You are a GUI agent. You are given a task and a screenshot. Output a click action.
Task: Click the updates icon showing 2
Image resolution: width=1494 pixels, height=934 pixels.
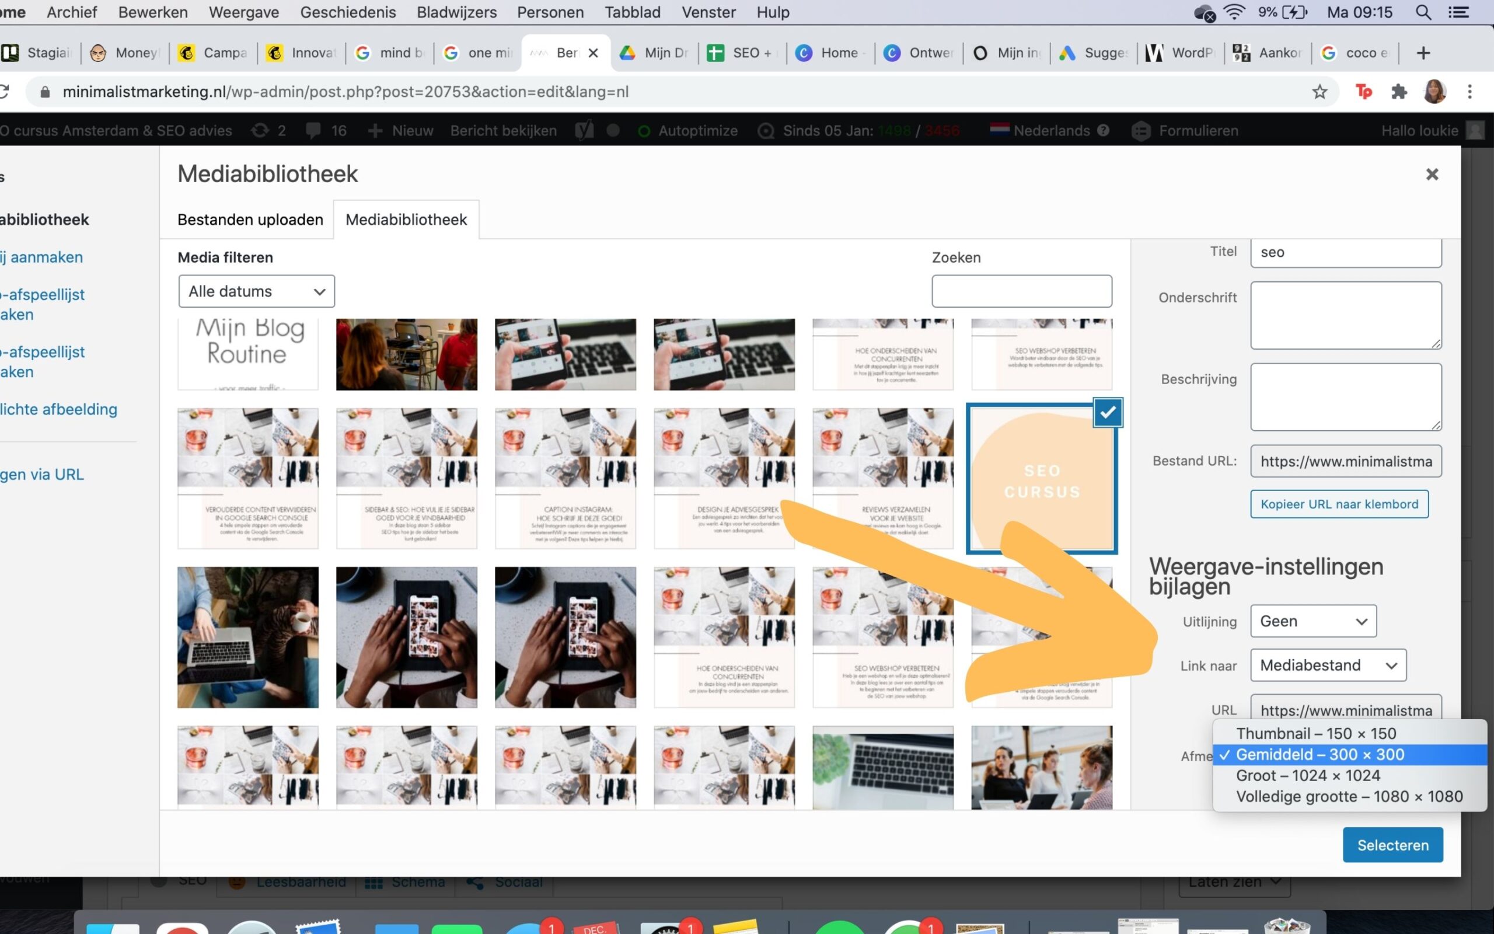(268, 130)
